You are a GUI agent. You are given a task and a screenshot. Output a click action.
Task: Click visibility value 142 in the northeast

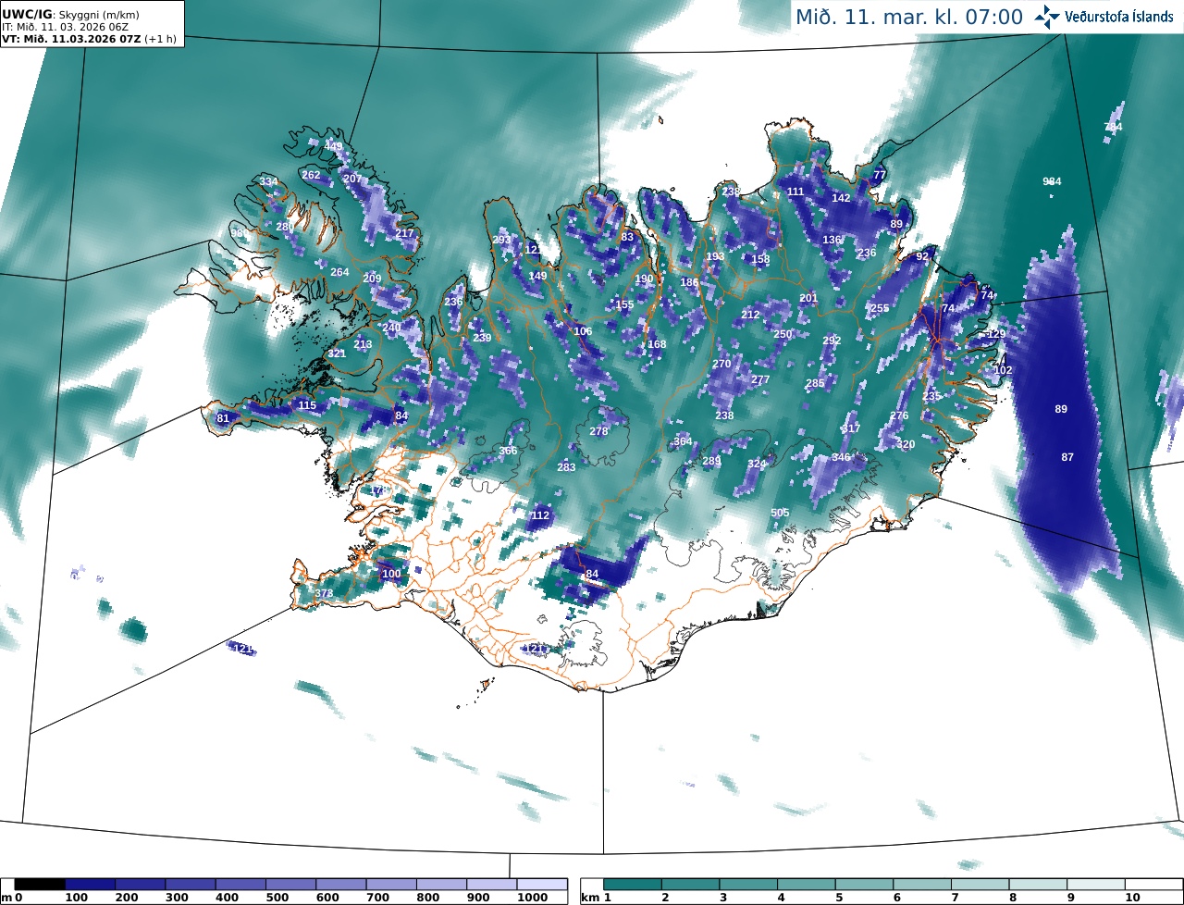pyautogui.click(x=841, y=198)
